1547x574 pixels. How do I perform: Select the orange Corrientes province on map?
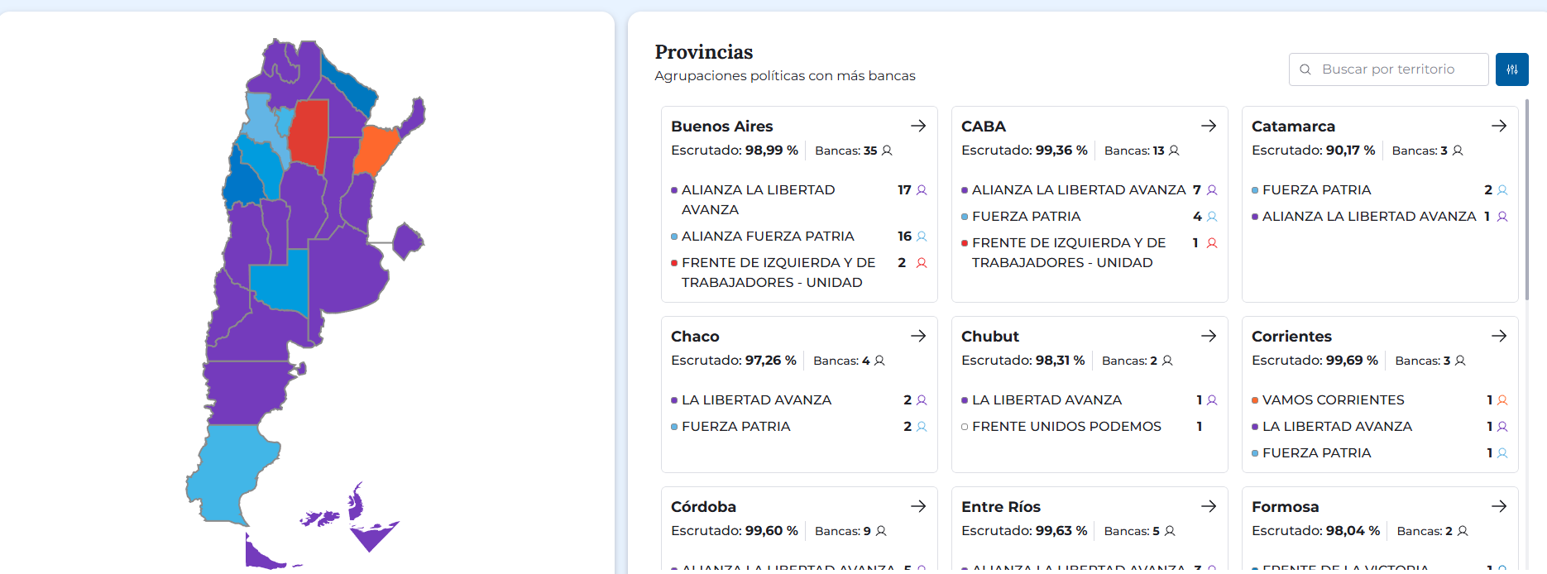coord(375,149)
